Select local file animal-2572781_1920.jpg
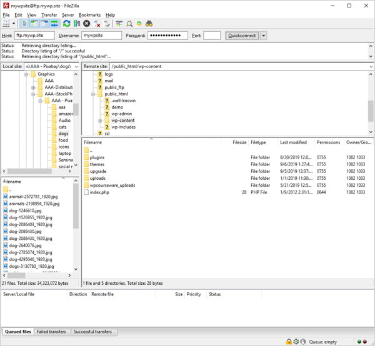This screenshot has height=346, width=375. [x=33, y=197]
